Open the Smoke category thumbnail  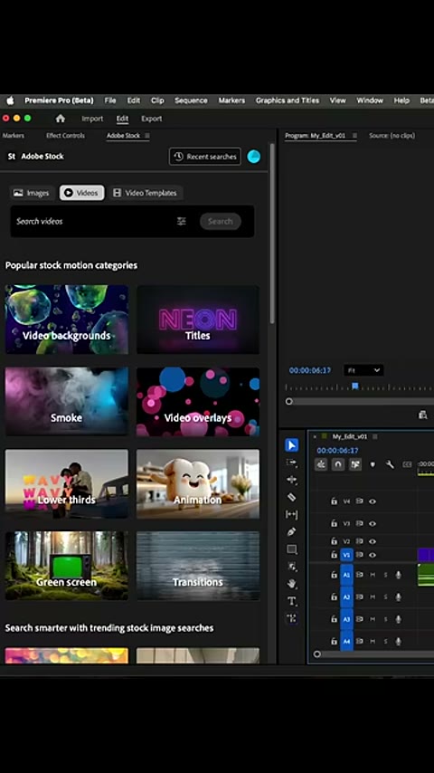pyautogui.click(x=67, y=401)
